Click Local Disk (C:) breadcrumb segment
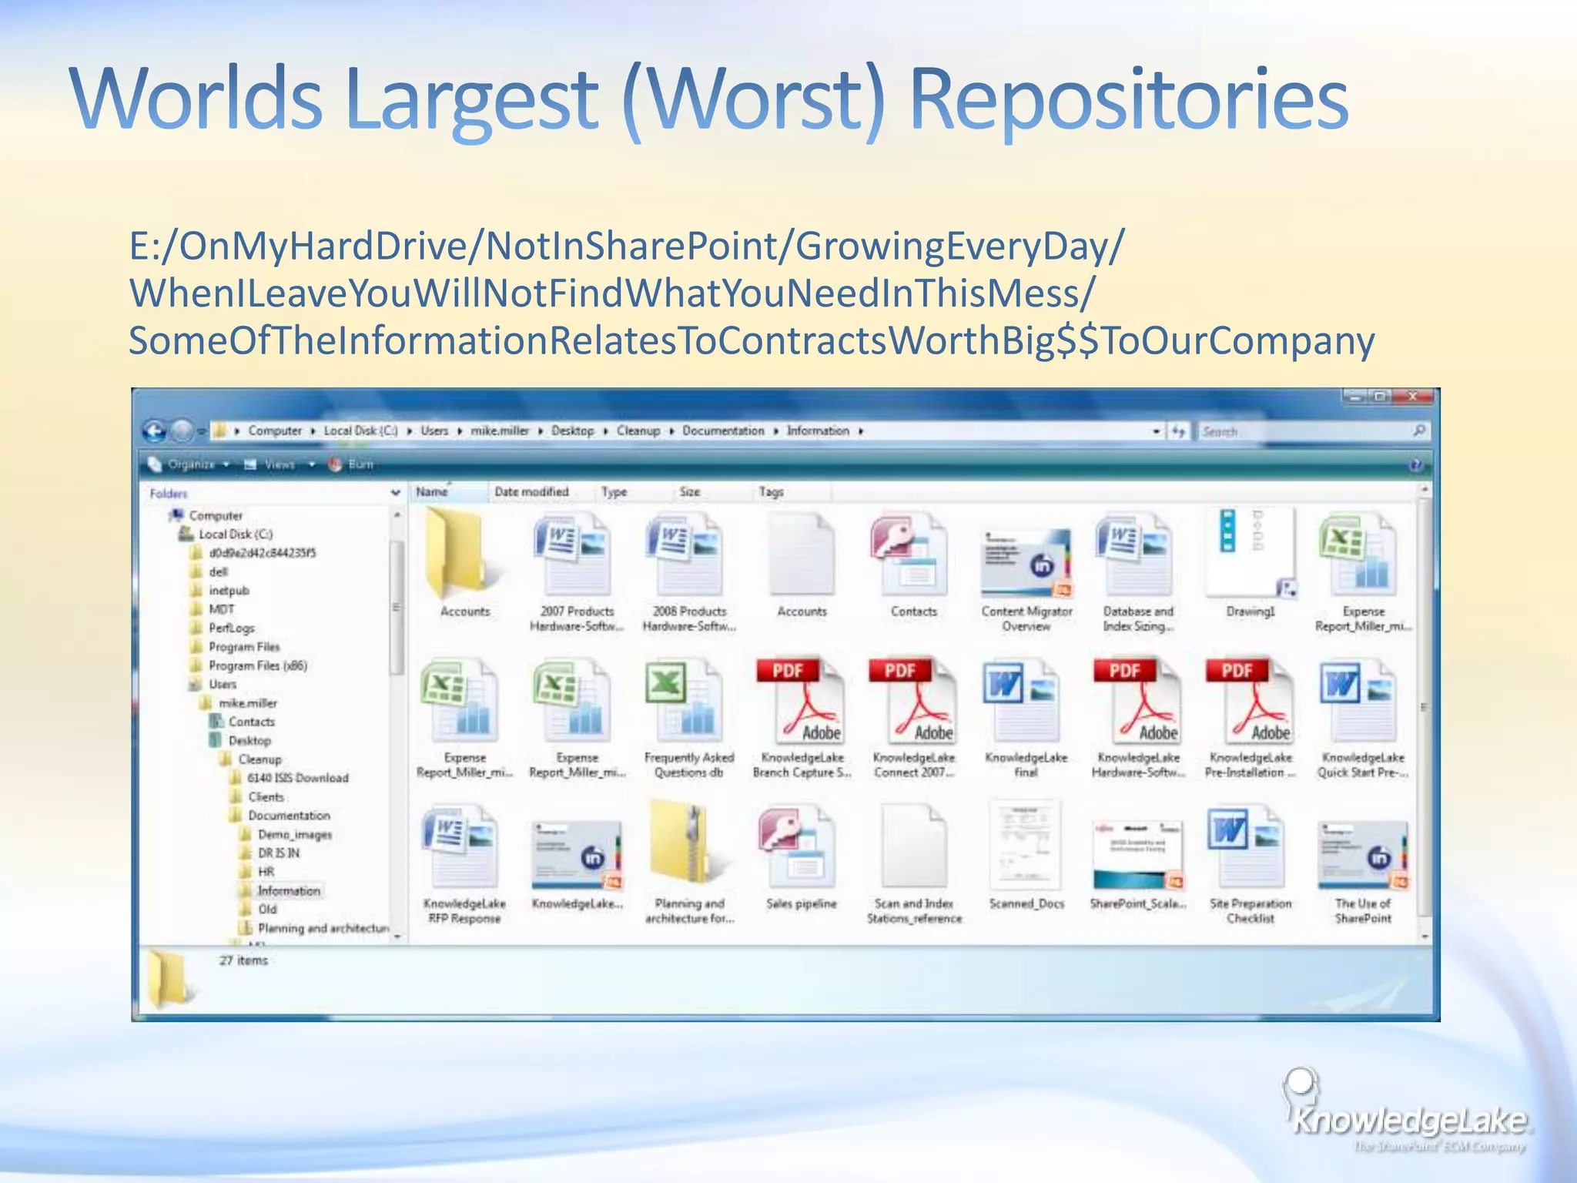 pyautogui.click(x=360, y=431)
